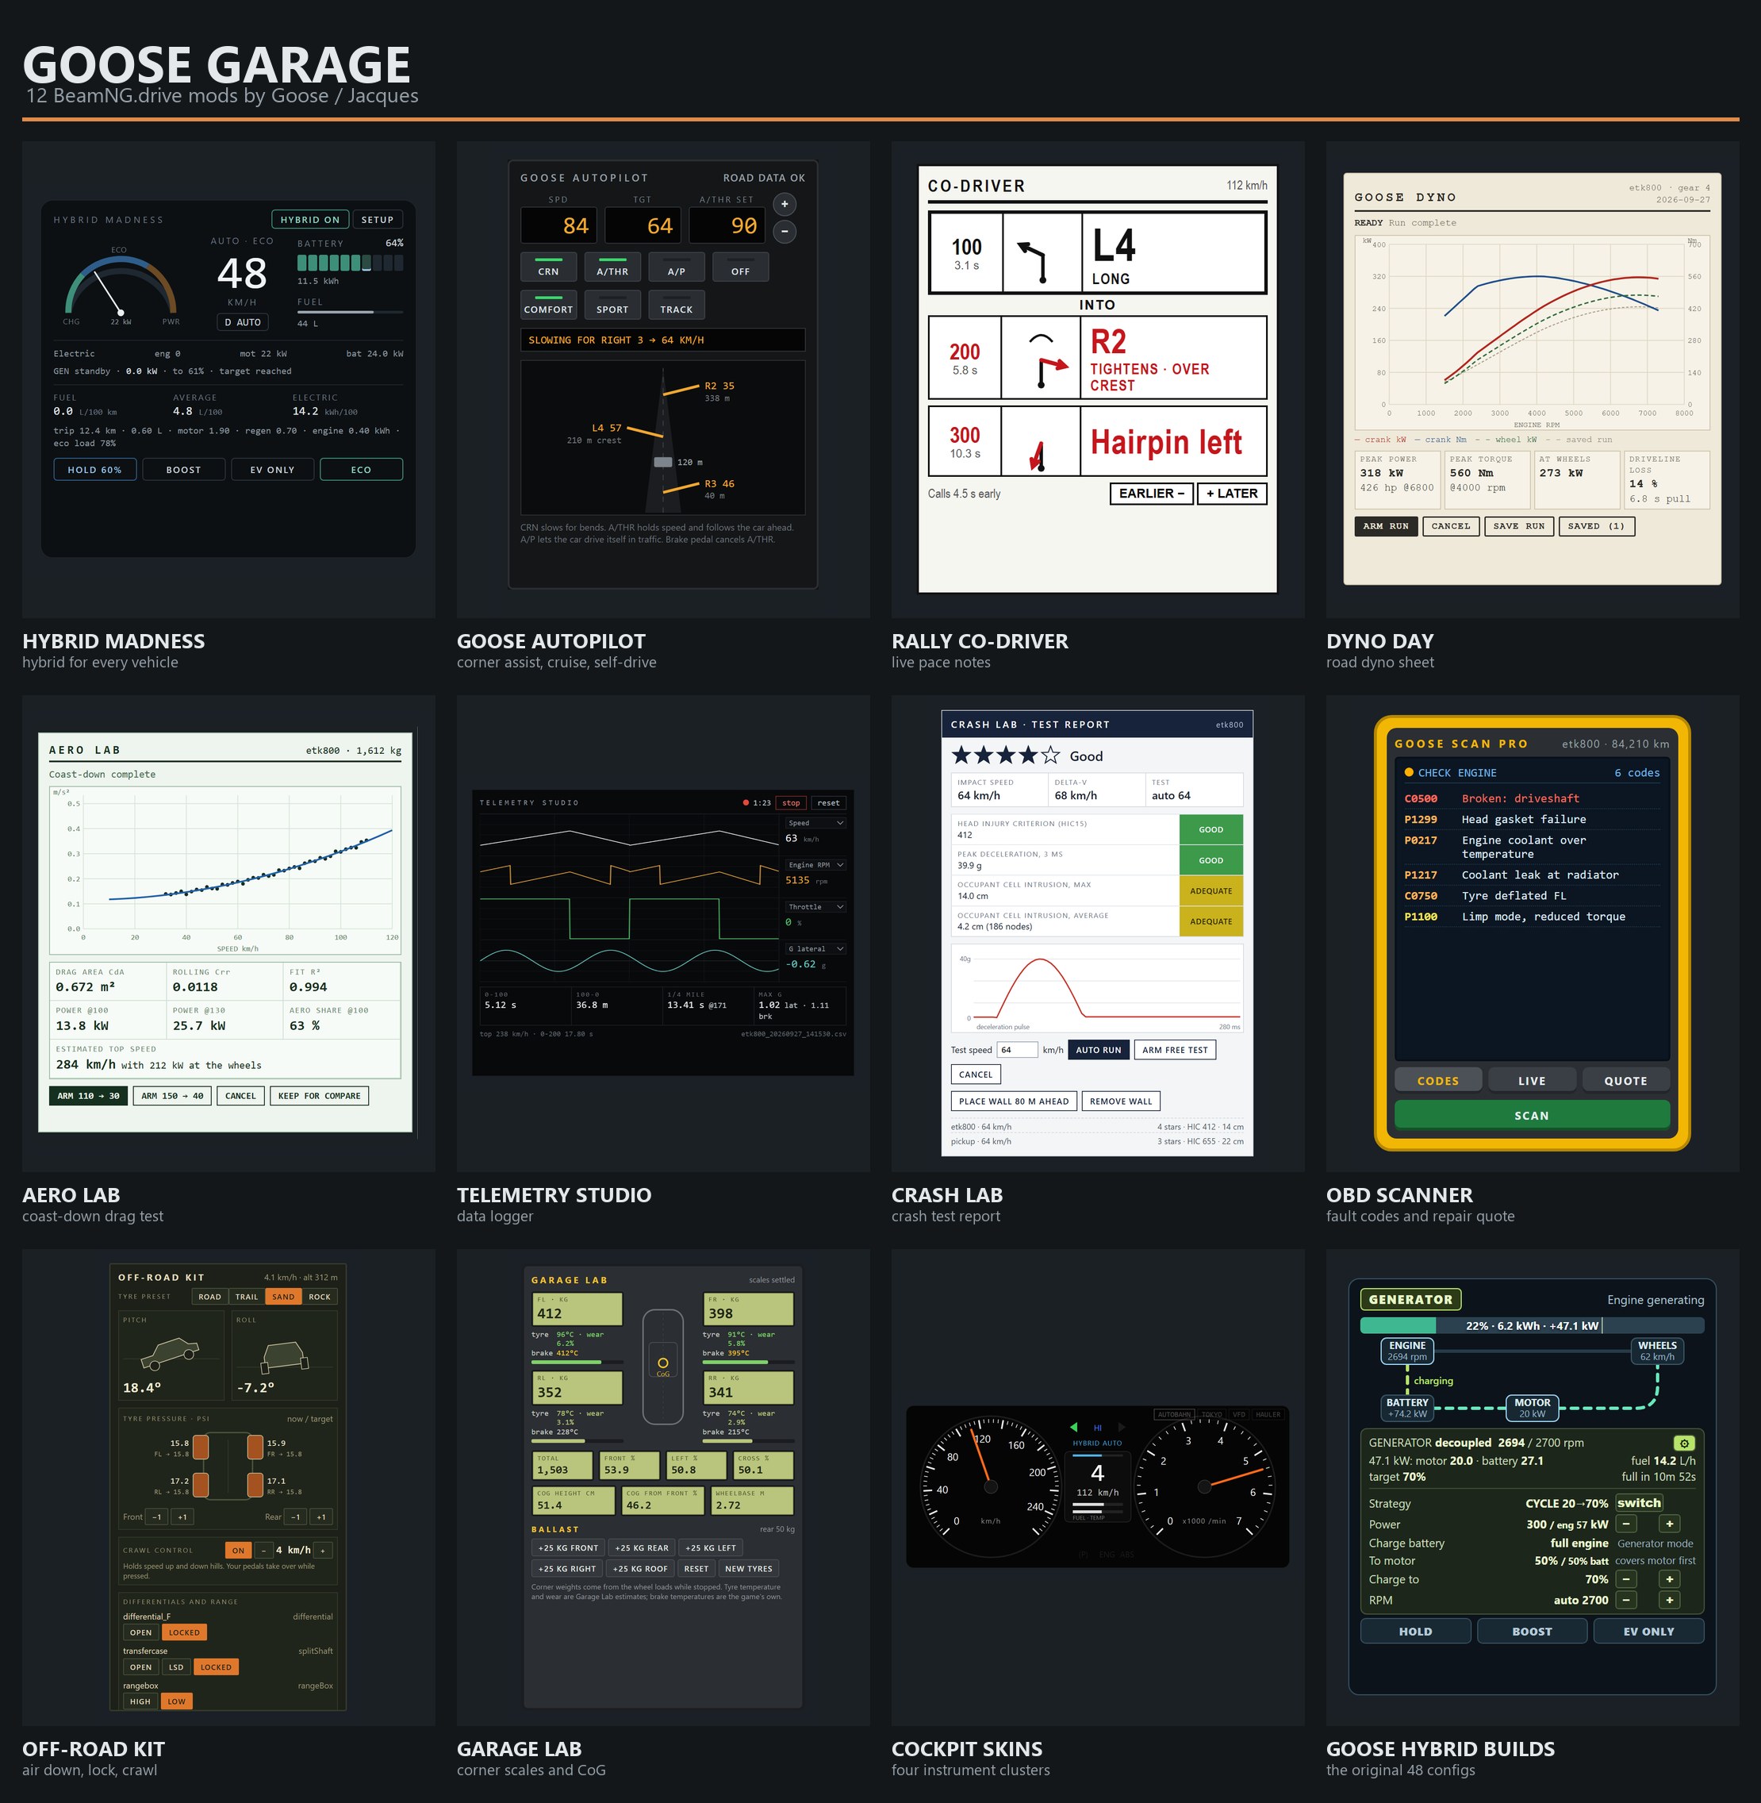Screen dimensions: 1761x1803
Task: Lower the Charge to percentage in Generator
Action: (1627, 1579)
